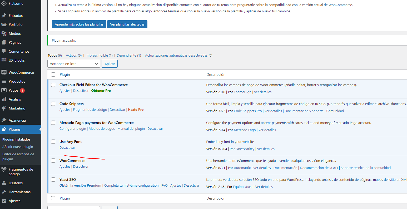Open Editor de archivos de plugins
The image size is (407, 209).
tap(18, 157)
